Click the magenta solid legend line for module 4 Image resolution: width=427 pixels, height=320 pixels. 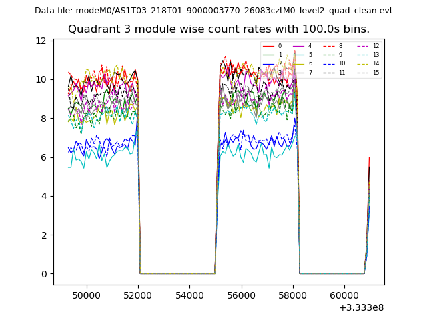pos(298,46)
